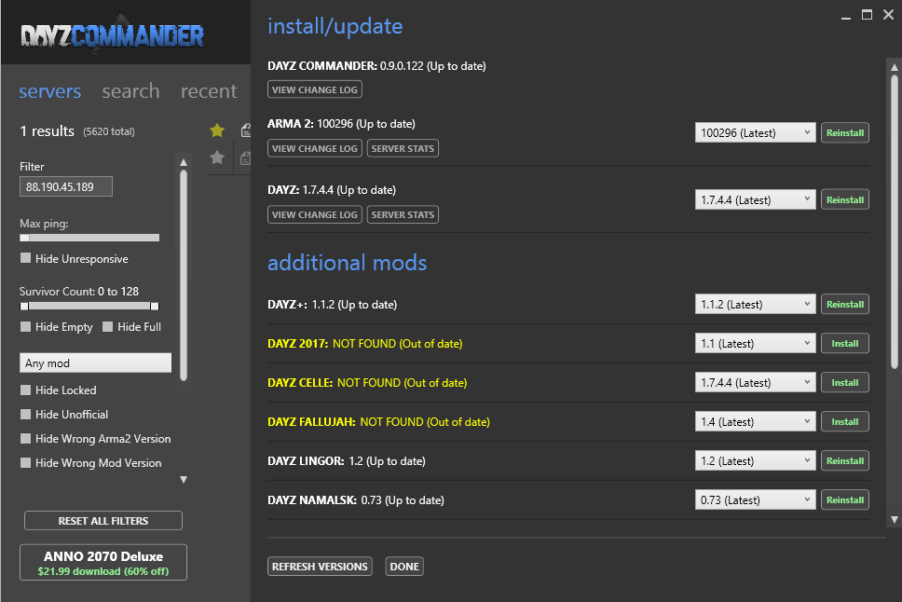The image size is (902, 602).
Task: Reinstall DAYZ 1.7.4.4
Action: [844, 199]
